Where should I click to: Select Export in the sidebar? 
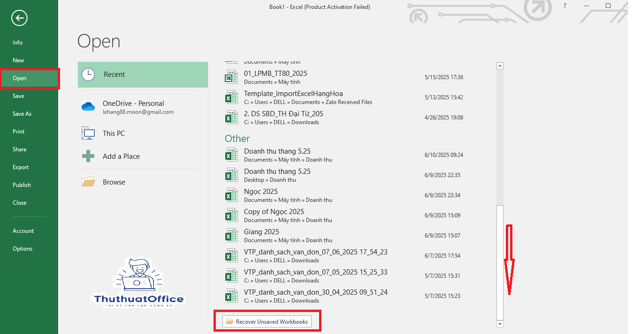29,167
